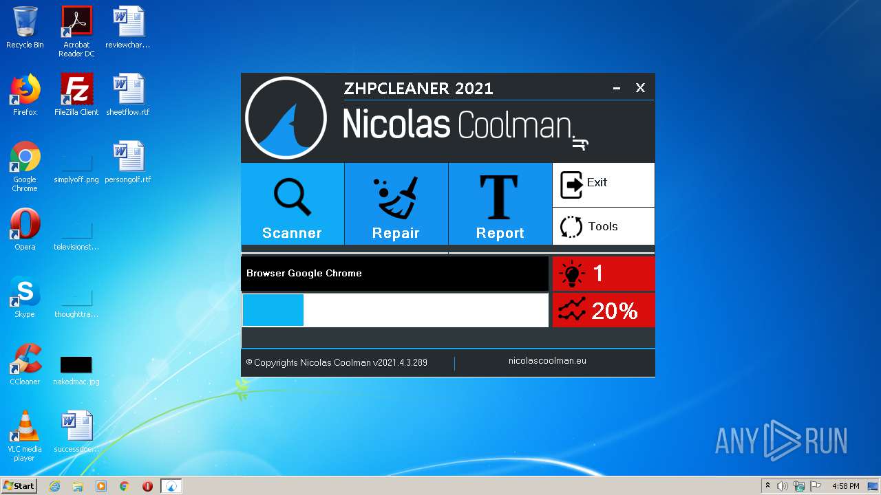Click the 20% progress chart indicator

(x=604, y=311)
